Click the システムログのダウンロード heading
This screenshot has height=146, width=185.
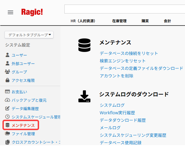point(134,94)
